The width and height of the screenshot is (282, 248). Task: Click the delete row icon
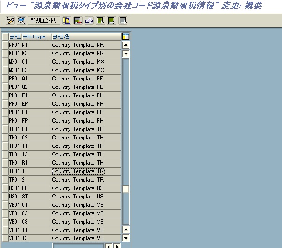point(78,21)
